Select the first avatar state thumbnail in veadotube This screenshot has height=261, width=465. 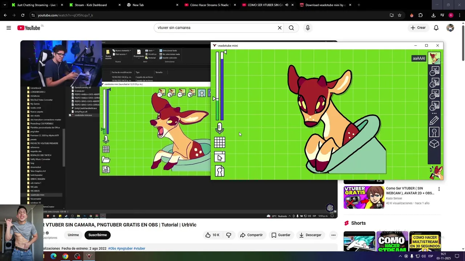click(434, 58)
